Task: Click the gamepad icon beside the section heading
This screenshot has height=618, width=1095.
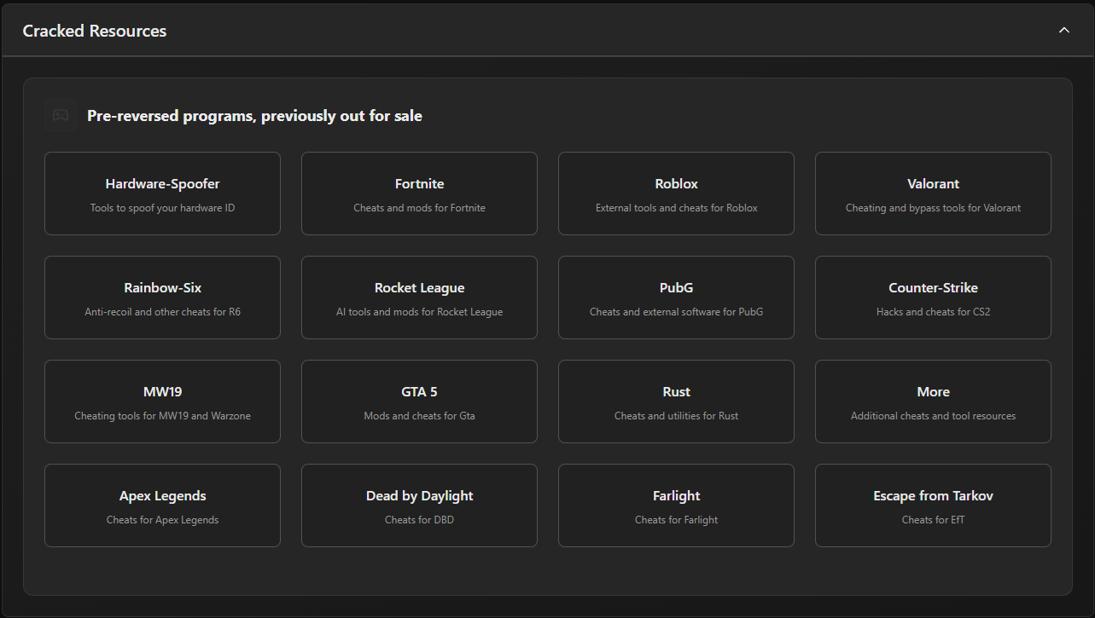Action: 61,116
